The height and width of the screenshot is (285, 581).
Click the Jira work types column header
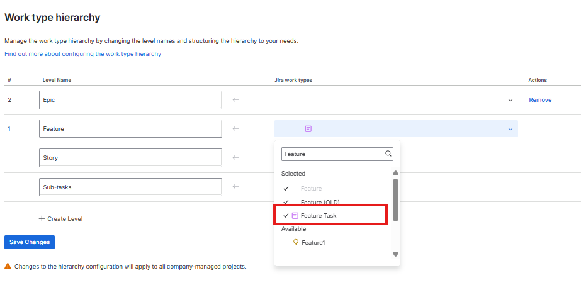293,80
